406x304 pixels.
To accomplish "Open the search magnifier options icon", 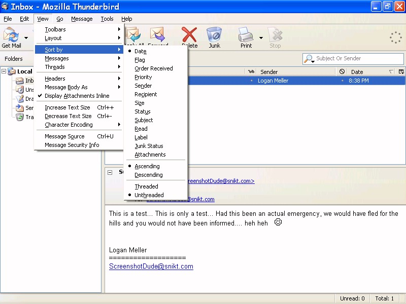I will [x=309, y=59].
